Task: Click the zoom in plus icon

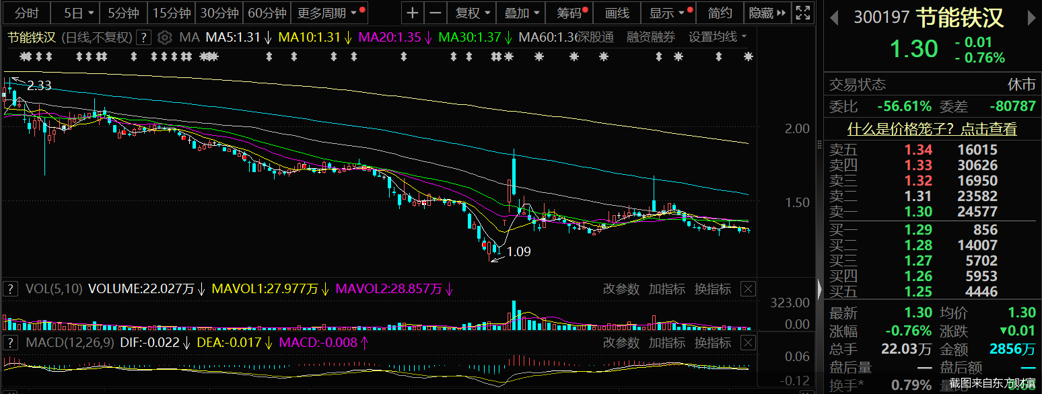Action: coord(413,13)
